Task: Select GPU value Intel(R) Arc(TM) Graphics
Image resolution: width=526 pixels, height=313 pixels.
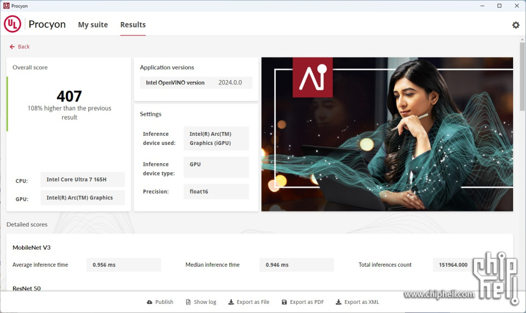Action: [83, 198]
